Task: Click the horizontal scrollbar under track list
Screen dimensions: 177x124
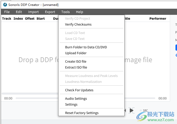Action: pos(30,94)
